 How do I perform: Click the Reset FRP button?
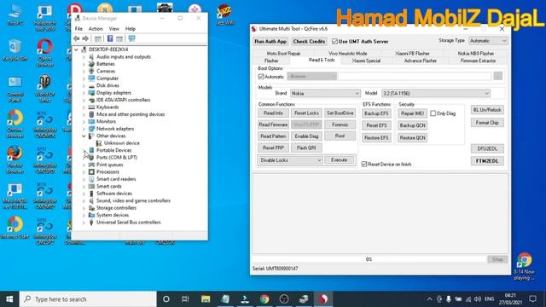[273, 148]
